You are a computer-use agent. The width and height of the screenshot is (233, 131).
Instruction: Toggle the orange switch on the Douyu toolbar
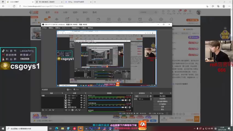pos(46,19)
